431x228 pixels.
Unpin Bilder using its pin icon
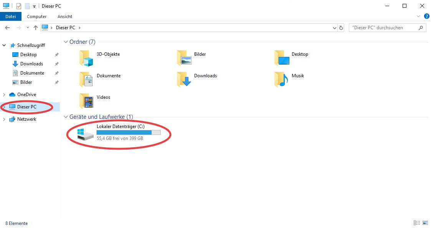tap(57, 82)
